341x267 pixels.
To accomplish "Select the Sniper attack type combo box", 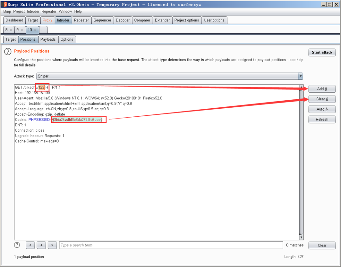I will click(169, 76).
